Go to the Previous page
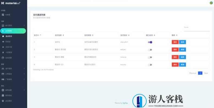Viewport: 214px width, 108px height. point(193,73)
